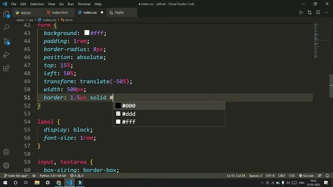Image resolution: width=333 pixels, height=187 pixels.
Task: Click the todo-list-app branch in status bar
Action: pyautogui.click(x=16, y=176)
